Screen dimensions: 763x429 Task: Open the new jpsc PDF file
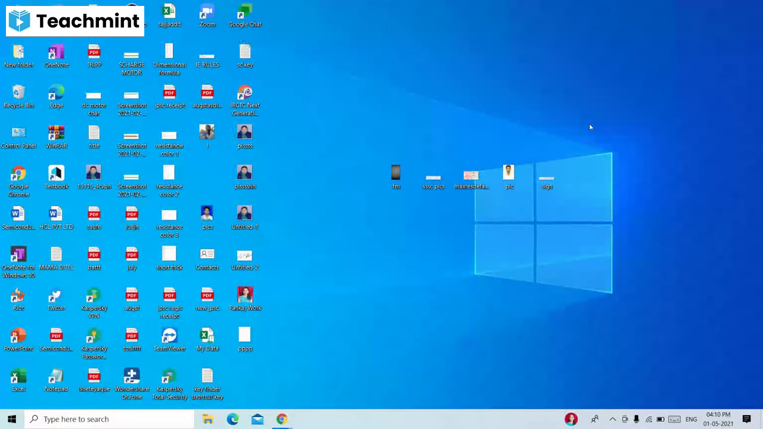[x=207, y=299]
